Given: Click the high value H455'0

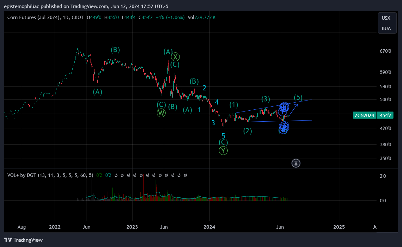Looking at the screenshot, I should coord(112,17).
